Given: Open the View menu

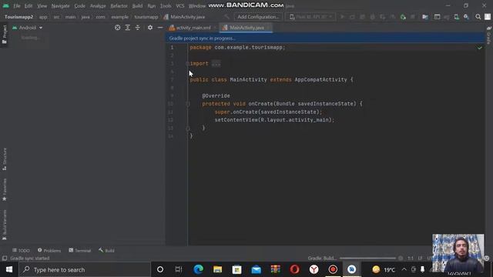Looking at the screenshot, I should coord(42,6).
